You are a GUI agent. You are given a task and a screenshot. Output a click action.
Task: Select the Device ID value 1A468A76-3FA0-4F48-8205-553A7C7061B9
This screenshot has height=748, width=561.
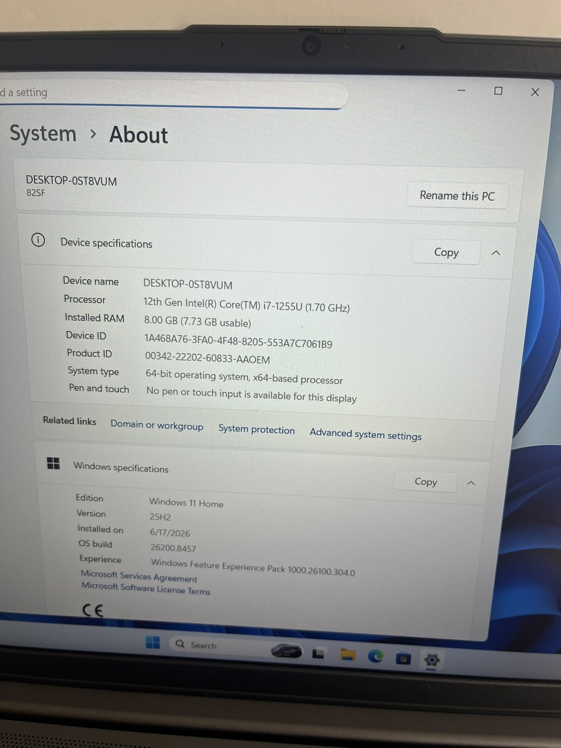tap(238, 342)
